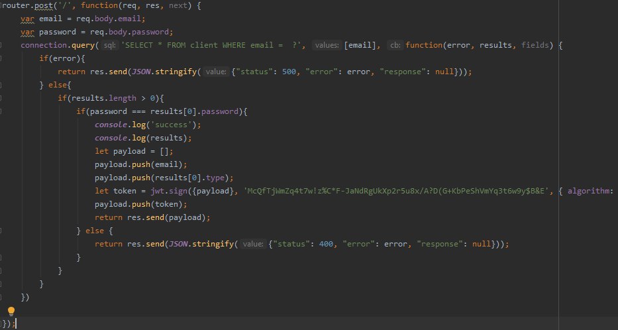Click the 'next' parameter in function signature
This screenshot has width=618, height=330.
click(x=178, y=5)
